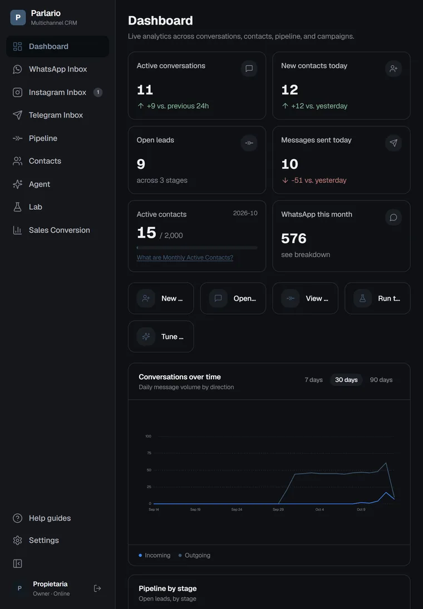
Task: Open Dashboard in the sidebar
Action: [x=57, y=46]
